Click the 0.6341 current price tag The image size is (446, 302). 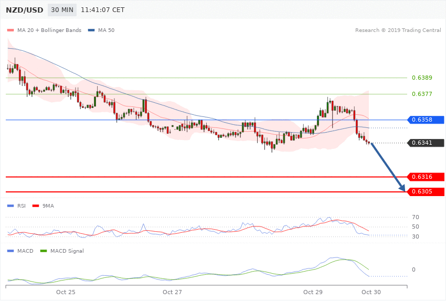pos(426,143)
